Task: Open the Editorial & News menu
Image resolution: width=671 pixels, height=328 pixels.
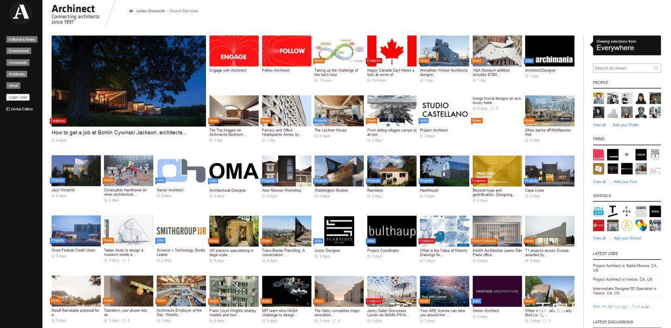Action: pos(22,40)
